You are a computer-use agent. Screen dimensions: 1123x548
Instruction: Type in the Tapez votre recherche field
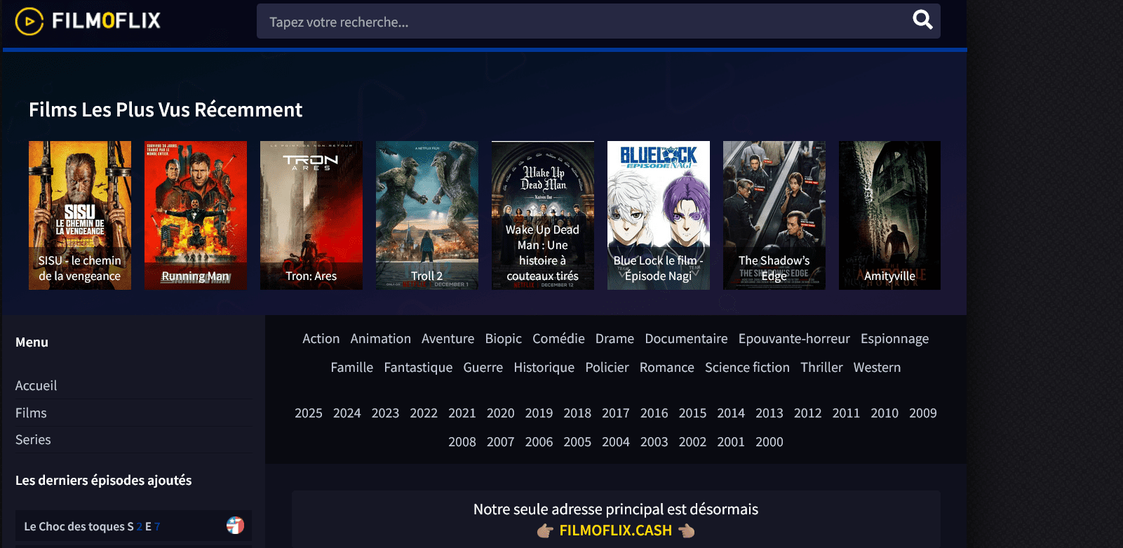tap(582, 22)
